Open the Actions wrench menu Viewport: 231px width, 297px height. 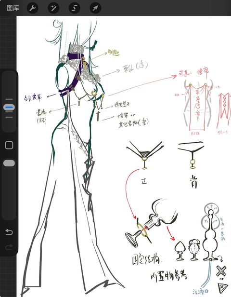pyautogui.click(x=33, y=8)
